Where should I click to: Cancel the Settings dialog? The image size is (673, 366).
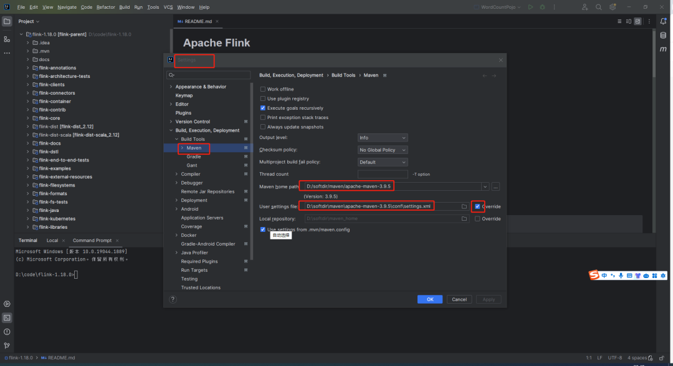(459, 299)
